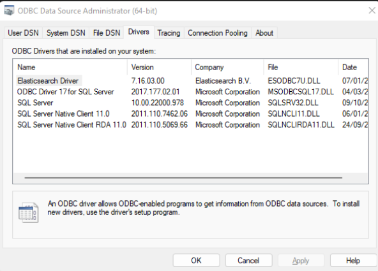Screen dimensions: 378x271
Task: Open the System DSN tab
Action: coord(66,33)
